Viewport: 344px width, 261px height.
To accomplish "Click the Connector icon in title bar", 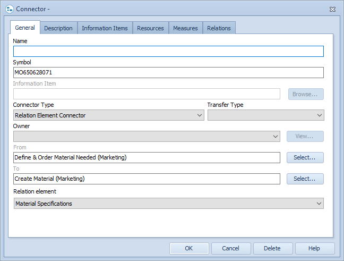I will point(9,9).
